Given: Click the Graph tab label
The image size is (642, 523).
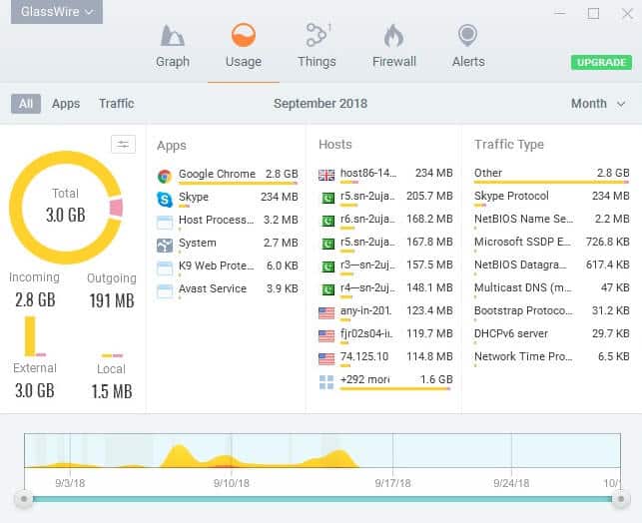Looking at the screenshot, I should coord(173,62).
